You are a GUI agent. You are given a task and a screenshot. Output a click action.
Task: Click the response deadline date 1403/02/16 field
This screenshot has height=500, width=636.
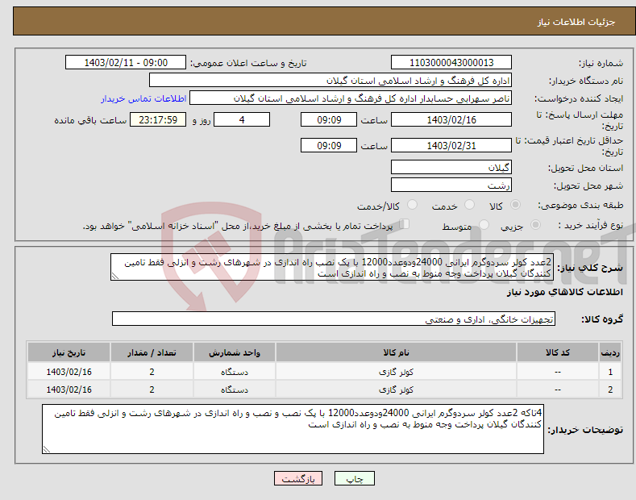pyautogui.click(x=451, y=119)
